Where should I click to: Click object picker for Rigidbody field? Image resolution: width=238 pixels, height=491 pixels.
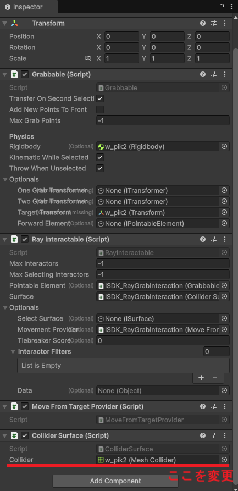(x=224, y=147)
